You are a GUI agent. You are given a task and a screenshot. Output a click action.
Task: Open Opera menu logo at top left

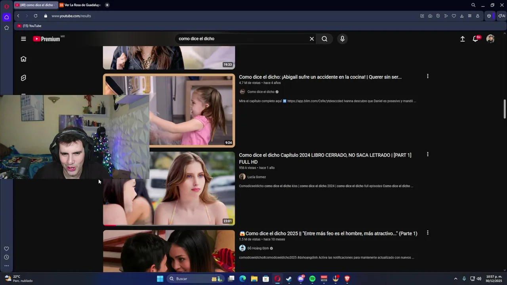(x=6, y=6)
